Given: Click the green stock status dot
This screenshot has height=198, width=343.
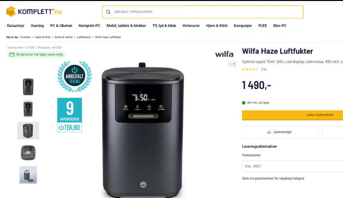Looking at the screenshot, I should (x=243, y=103).
